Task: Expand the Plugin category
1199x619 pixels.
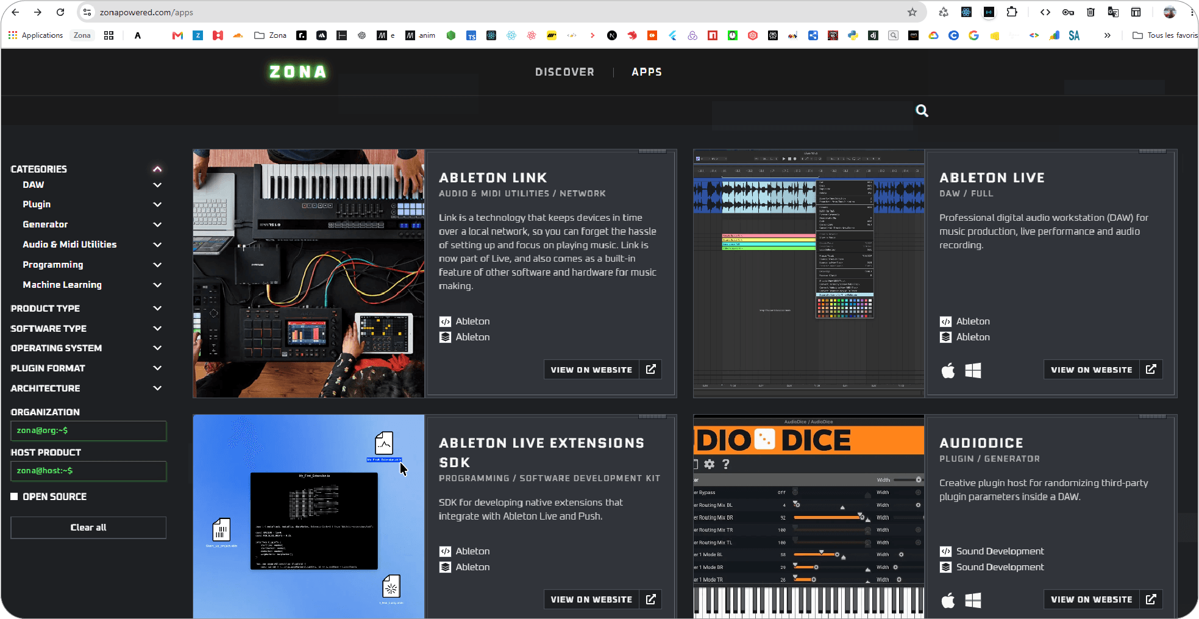Action: 157,204
